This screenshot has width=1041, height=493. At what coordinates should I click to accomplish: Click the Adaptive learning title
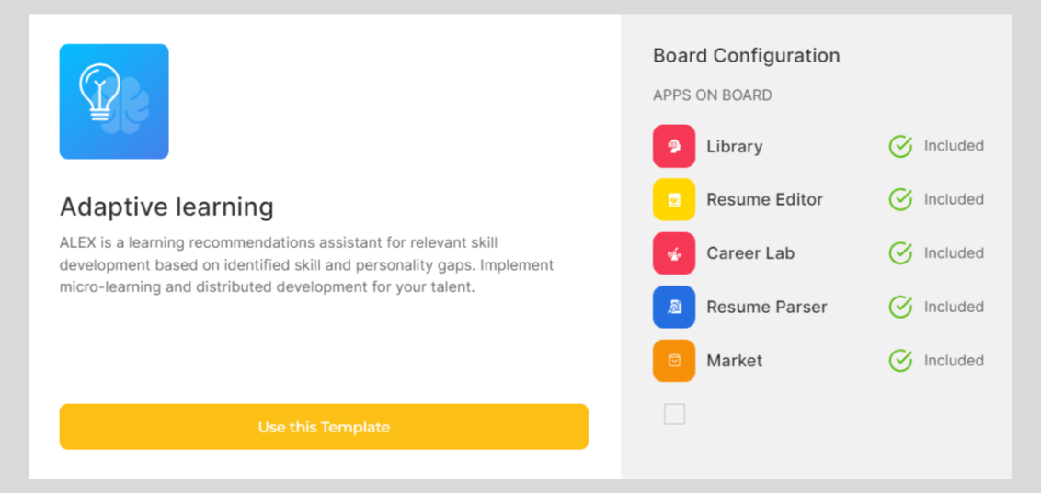click(x=166, y=207)
